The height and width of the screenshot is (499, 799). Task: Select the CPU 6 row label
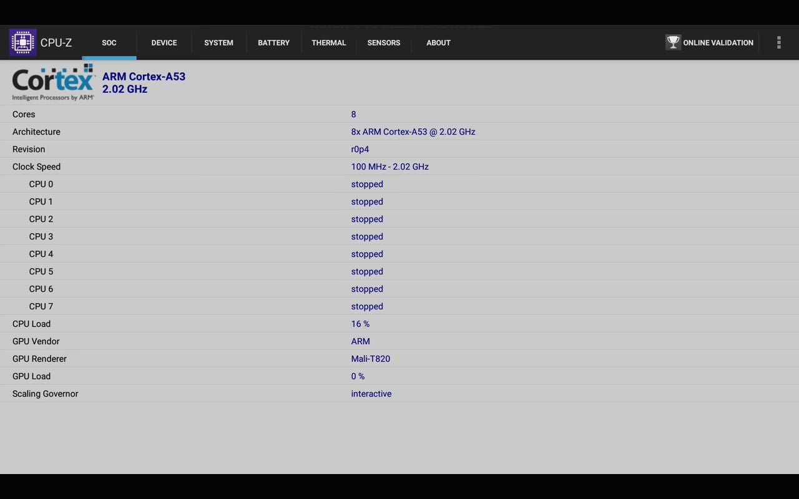click(41, 289)
